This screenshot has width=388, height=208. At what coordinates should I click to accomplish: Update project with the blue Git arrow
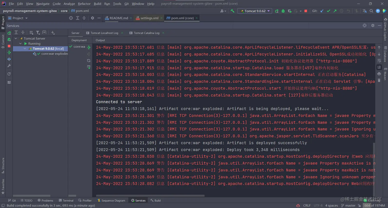322,11
